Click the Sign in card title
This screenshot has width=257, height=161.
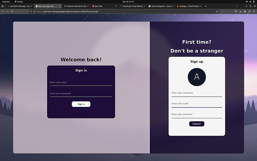(x=81, y=70)
